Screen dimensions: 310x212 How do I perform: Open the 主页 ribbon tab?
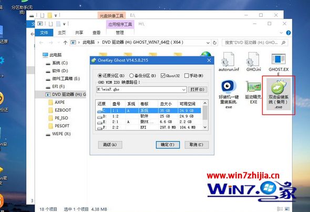[61, 33]
